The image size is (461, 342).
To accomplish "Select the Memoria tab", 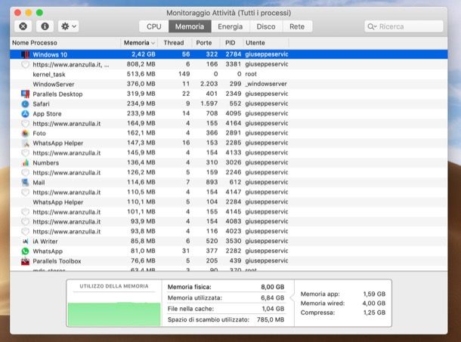I will click(x=190, y=26).
